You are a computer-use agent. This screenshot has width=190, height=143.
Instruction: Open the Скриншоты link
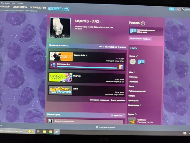coord(133,82)
